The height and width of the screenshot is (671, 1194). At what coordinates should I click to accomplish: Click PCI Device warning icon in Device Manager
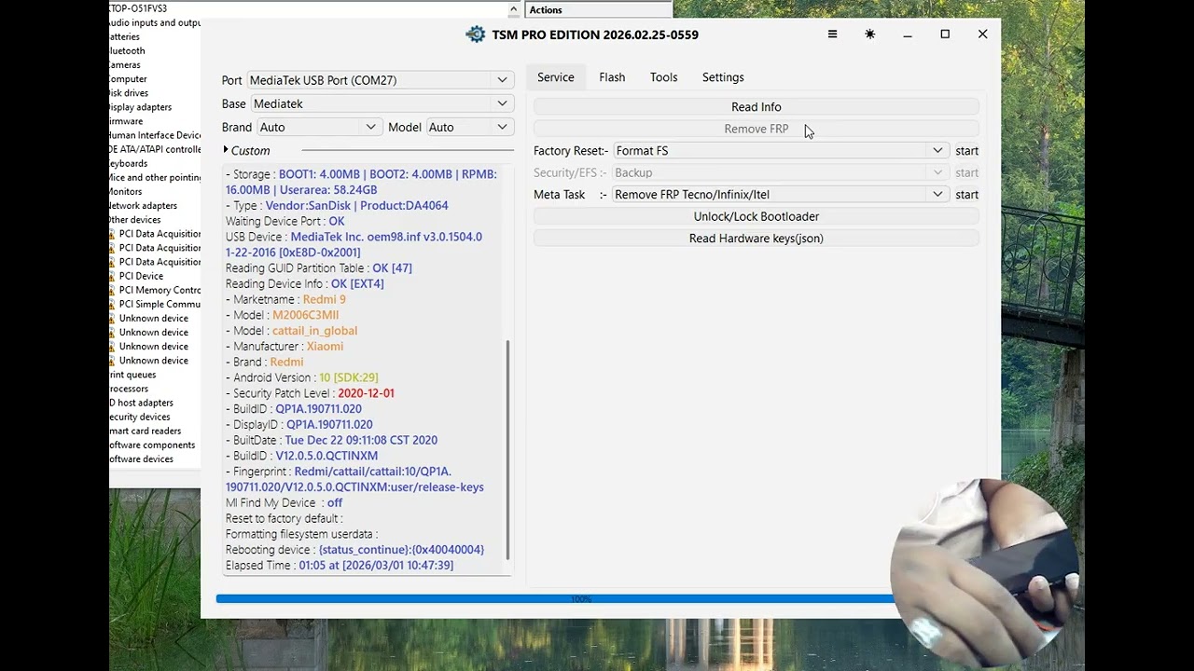click(x=112, y=276)
